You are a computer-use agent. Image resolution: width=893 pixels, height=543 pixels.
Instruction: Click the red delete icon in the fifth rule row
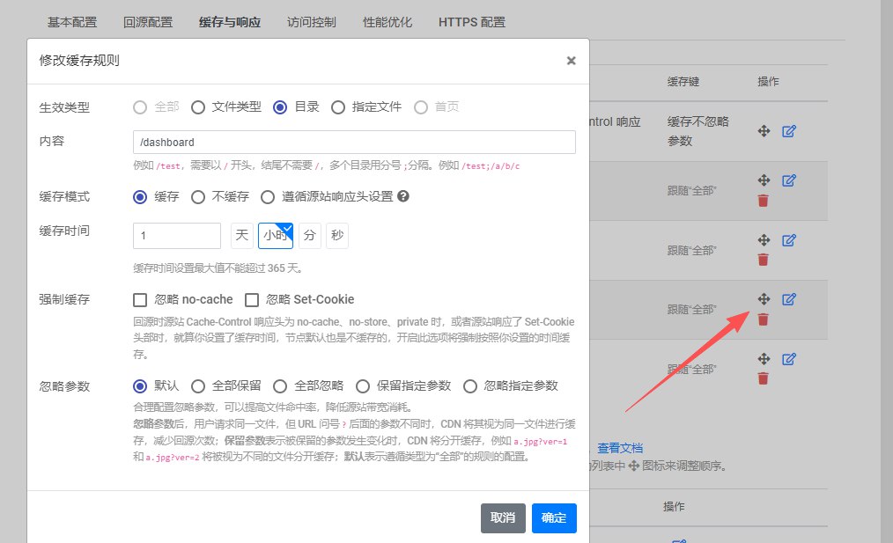point(764,378)
